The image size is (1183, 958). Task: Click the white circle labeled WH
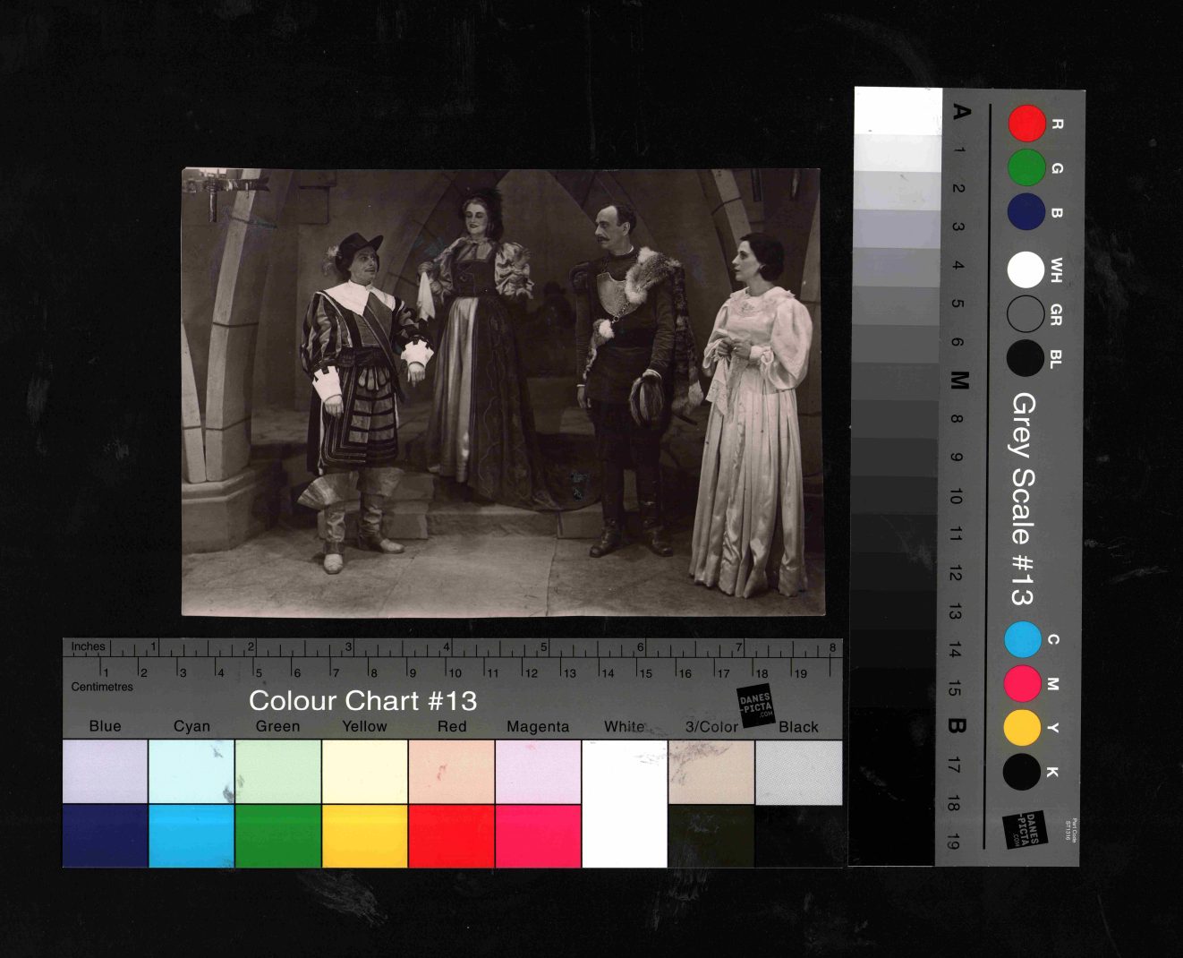[x=1026, y=269]
